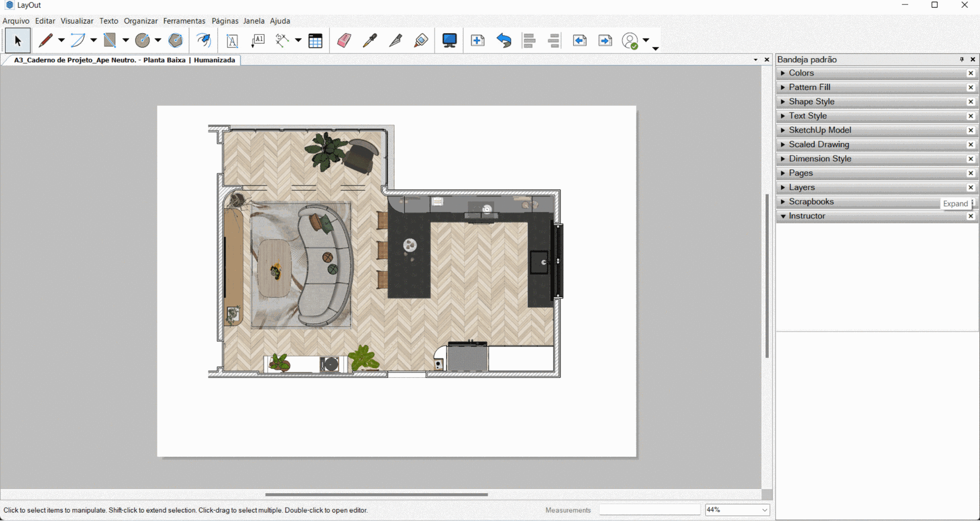Click the second align layers icon
The image size is (980, 521).
[x=554, y=40]
